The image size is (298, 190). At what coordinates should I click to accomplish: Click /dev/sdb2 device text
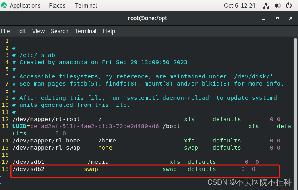(x=28, y=169)
